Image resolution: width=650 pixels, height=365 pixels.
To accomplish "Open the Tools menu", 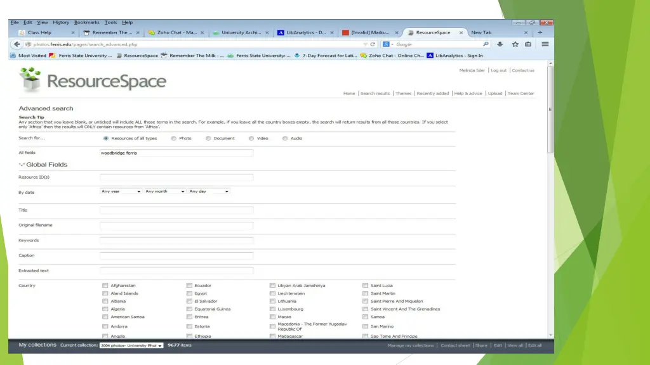I will (x=110, y=22).
